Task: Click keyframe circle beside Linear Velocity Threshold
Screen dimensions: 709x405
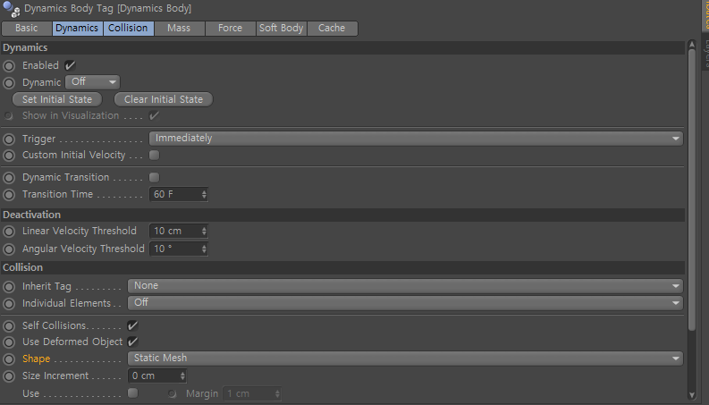Action: pyautogui.click(x=9, y=232)
